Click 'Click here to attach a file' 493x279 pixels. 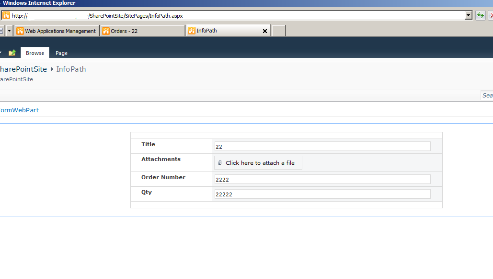[x=262, y=162]
